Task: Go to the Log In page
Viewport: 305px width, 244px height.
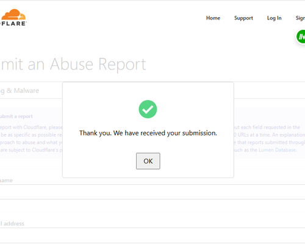Action: coord(274,18)
